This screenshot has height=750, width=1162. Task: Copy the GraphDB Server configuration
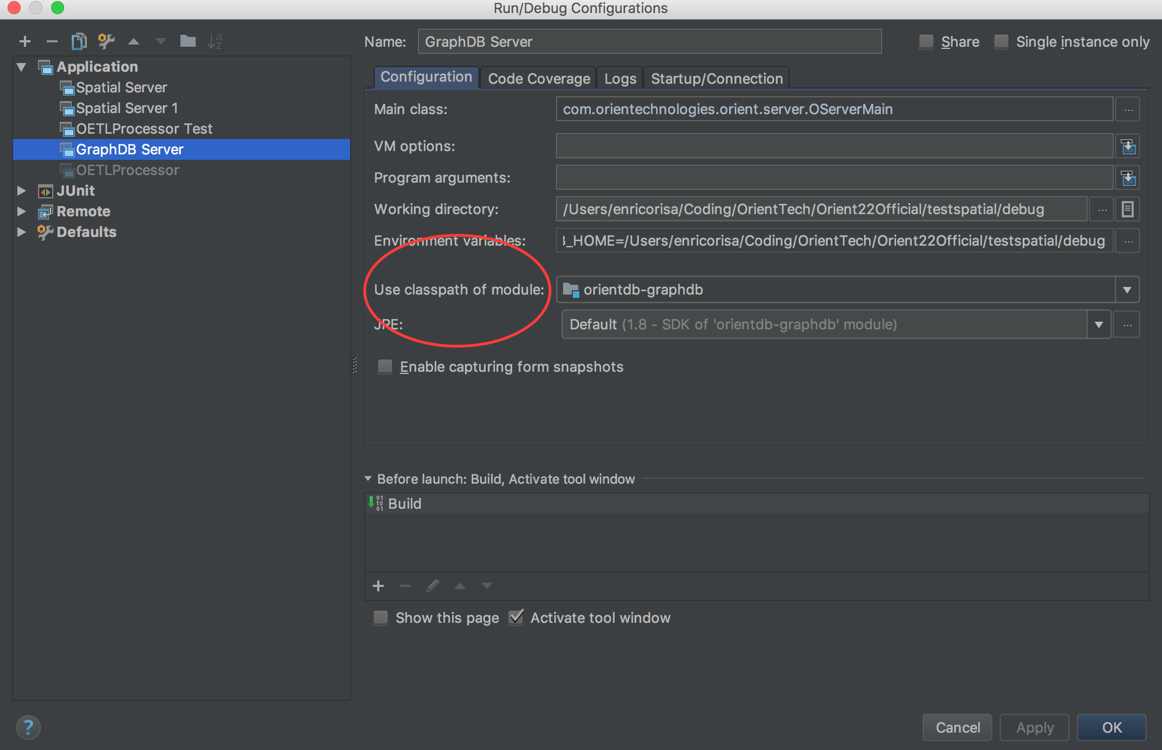click(79, 41)
